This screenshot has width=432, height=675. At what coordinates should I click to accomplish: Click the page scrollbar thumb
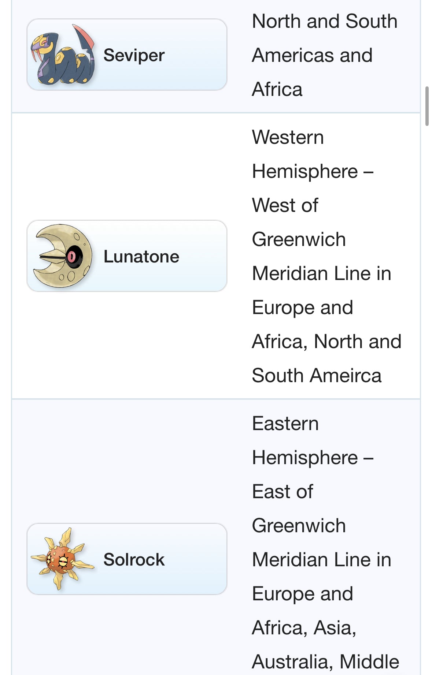(427, 106)
